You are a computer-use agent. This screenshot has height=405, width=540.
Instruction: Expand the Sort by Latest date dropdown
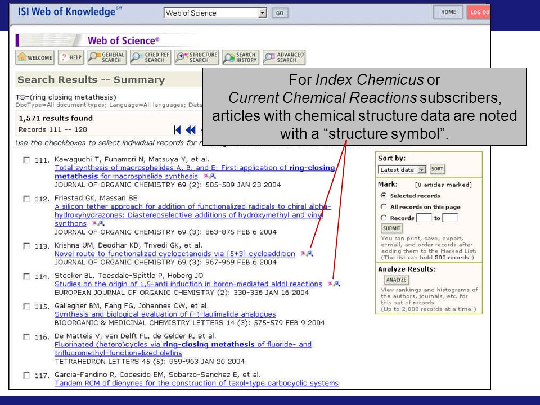tap(402, 169)
